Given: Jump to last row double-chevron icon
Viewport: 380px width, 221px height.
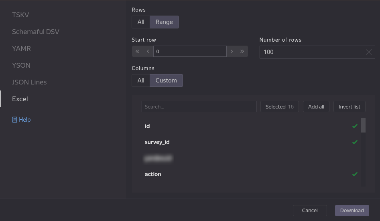Looking at the screenshot, I should click(x=242, y=51).
